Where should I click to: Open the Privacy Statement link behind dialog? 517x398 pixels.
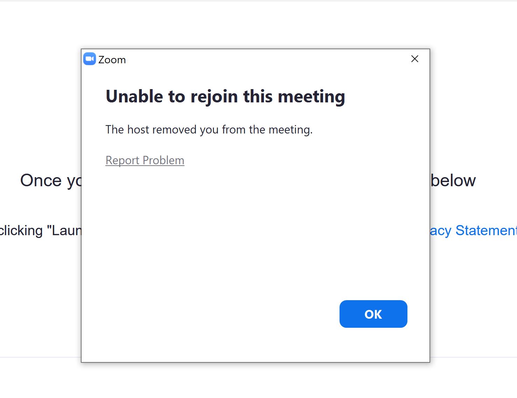click(473, 231)
